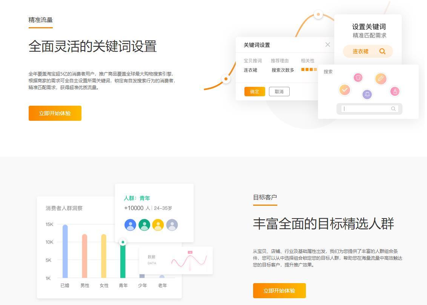427x305 pixels.
Task: Click the grey user avatar icon
Action: (172, 225)
